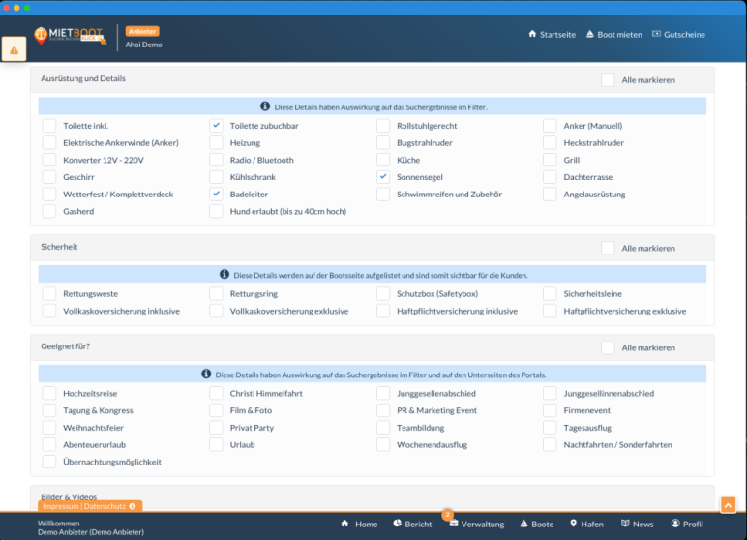The height and width of the screenshot is (540, 747).
Task: Check the Rettungsweste option
Action: (x=49, y=293)
